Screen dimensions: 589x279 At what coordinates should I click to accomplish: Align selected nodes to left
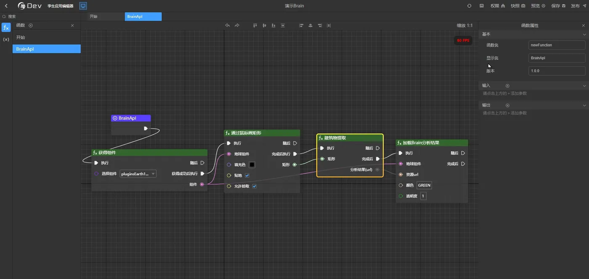click(x=301, y=26)
